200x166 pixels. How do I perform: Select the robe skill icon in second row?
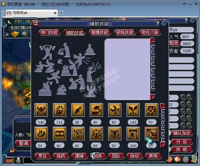pos(114,133)
